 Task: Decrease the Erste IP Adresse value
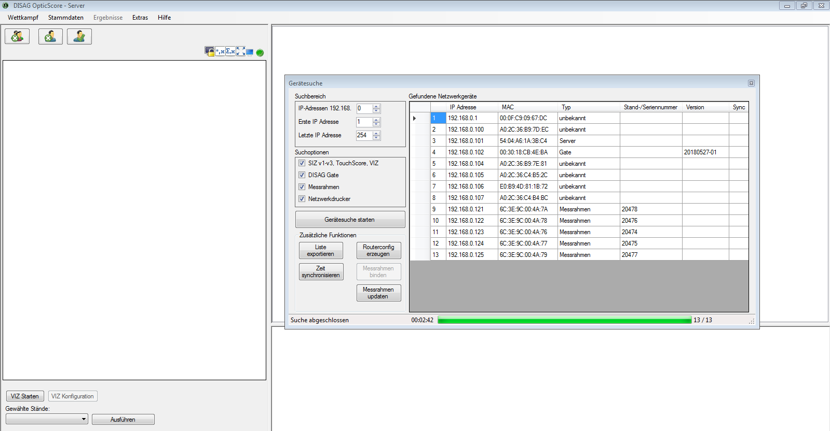coord(377,124)
